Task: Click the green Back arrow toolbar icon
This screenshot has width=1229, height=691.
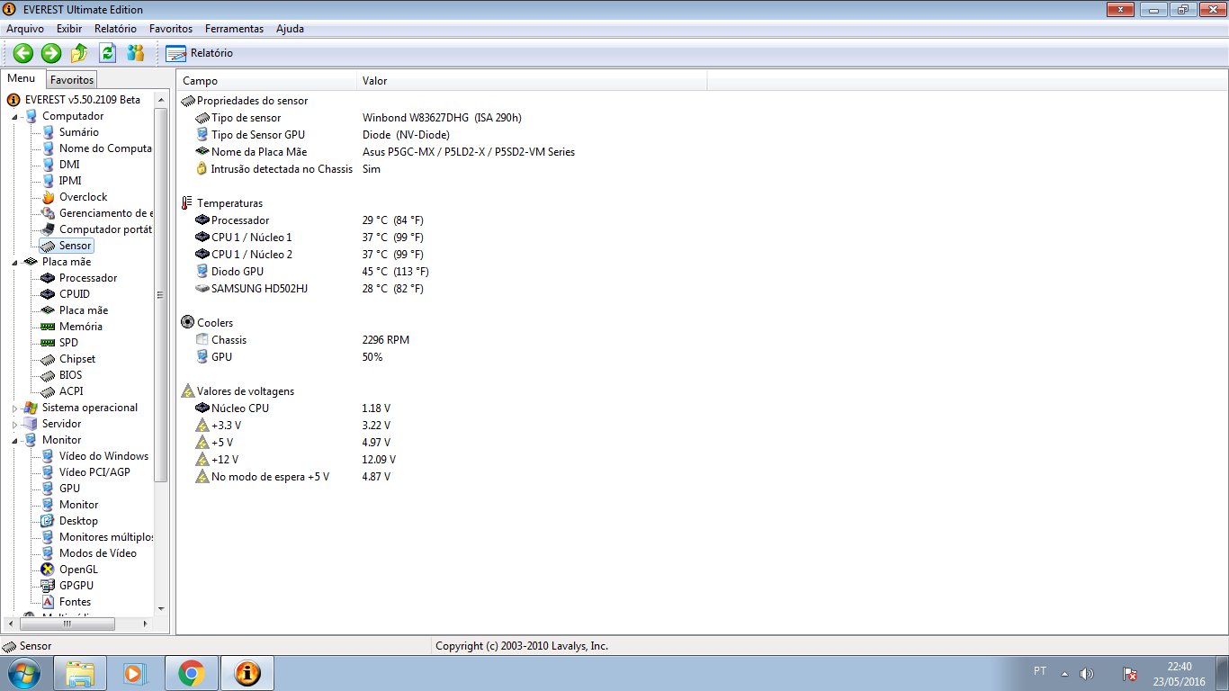Action: pos(23,53)
